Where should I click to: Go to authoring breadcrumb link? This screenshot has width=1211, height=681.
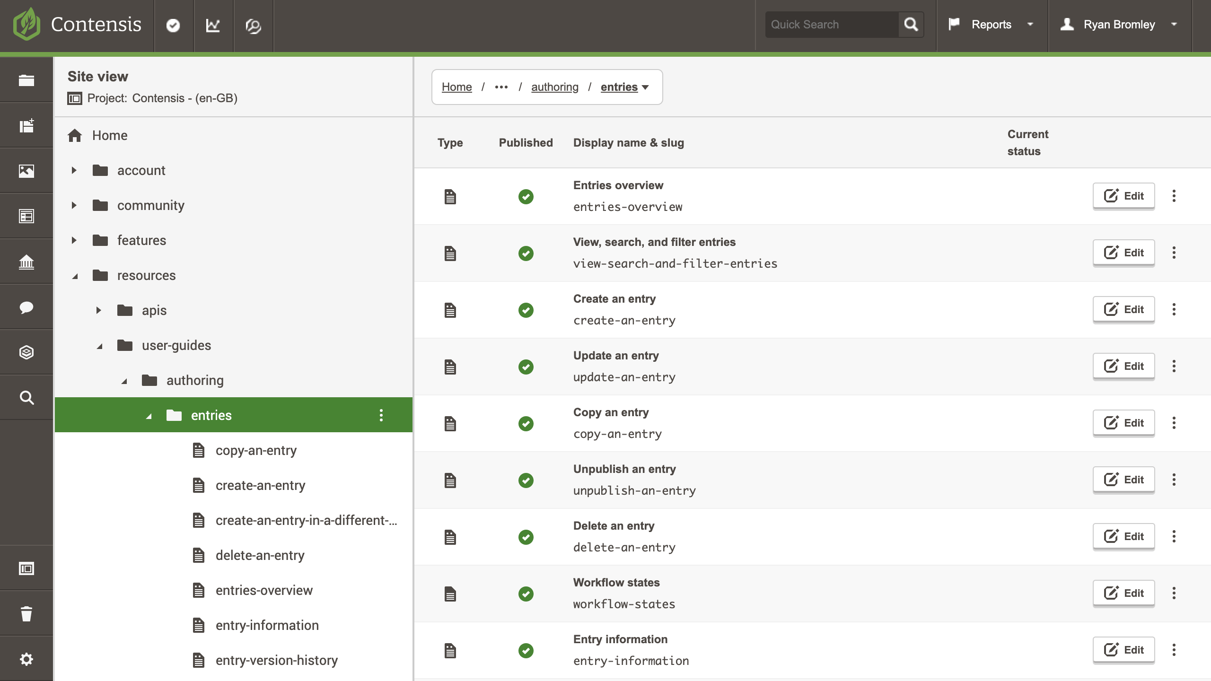(555, 87)
